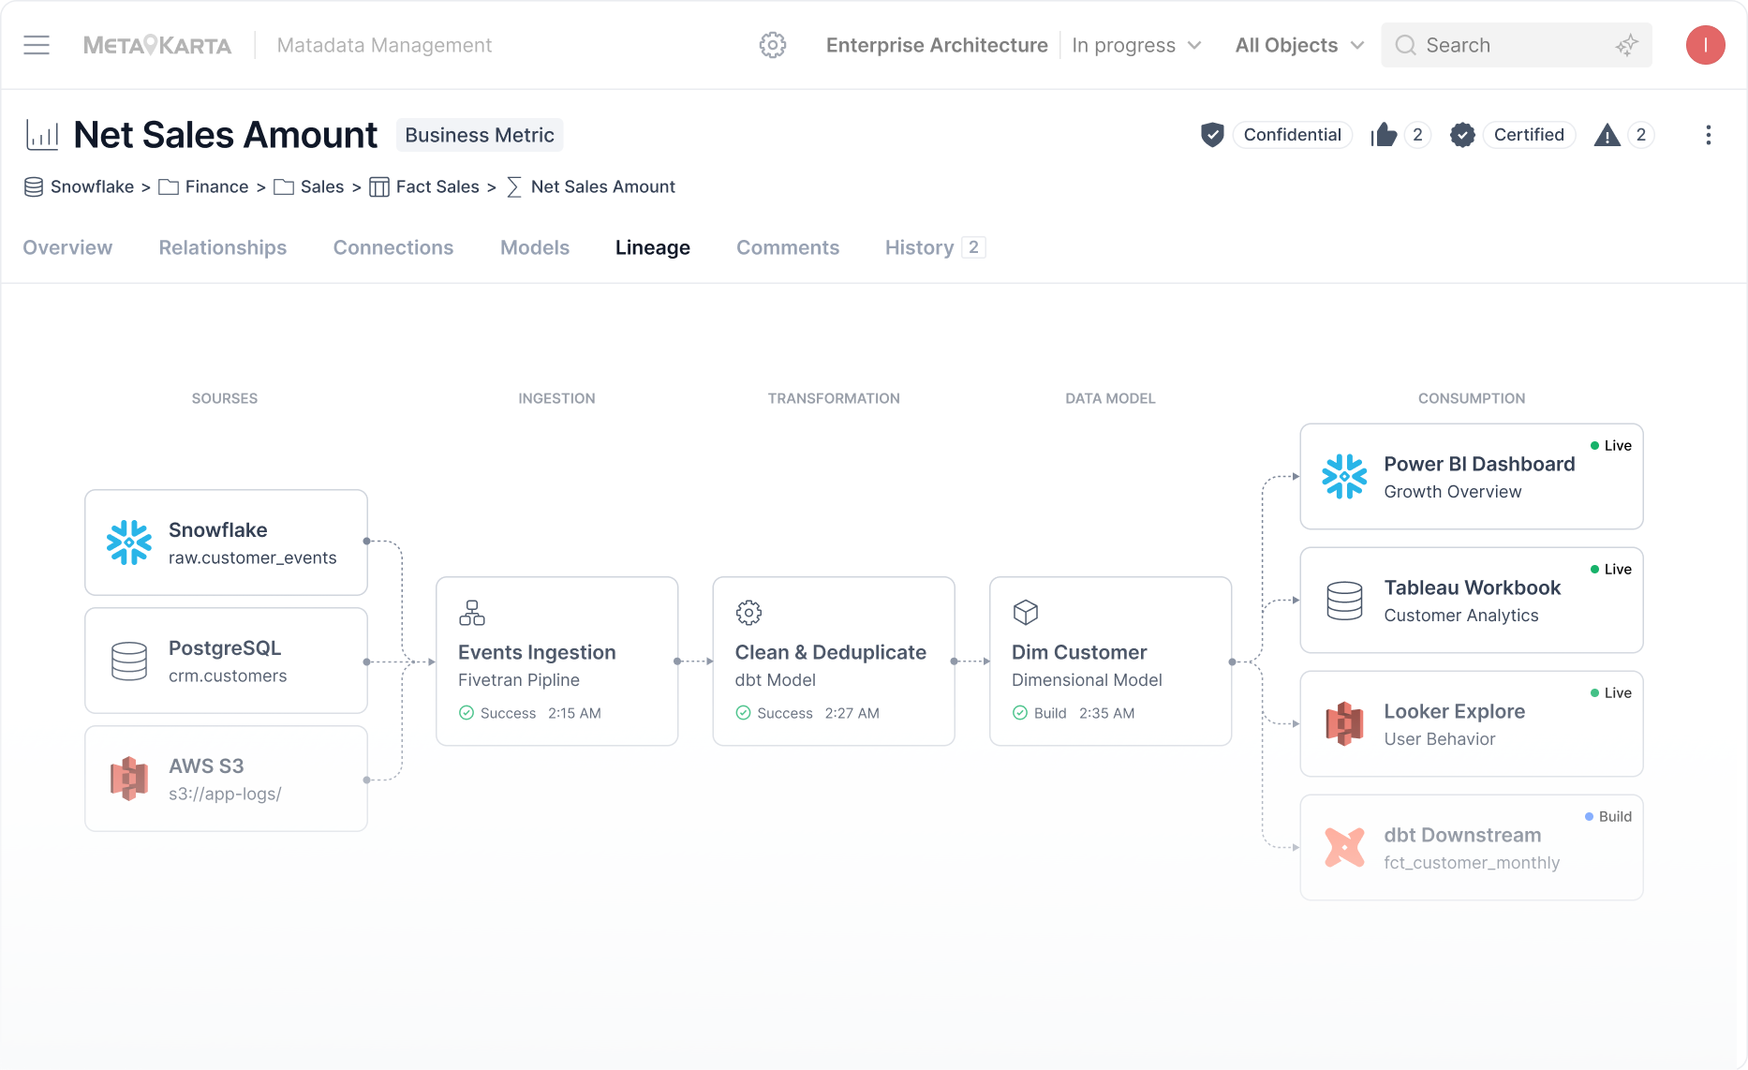Click the warning triangle icon
1748x1070 pixels.
(1607, 135)
